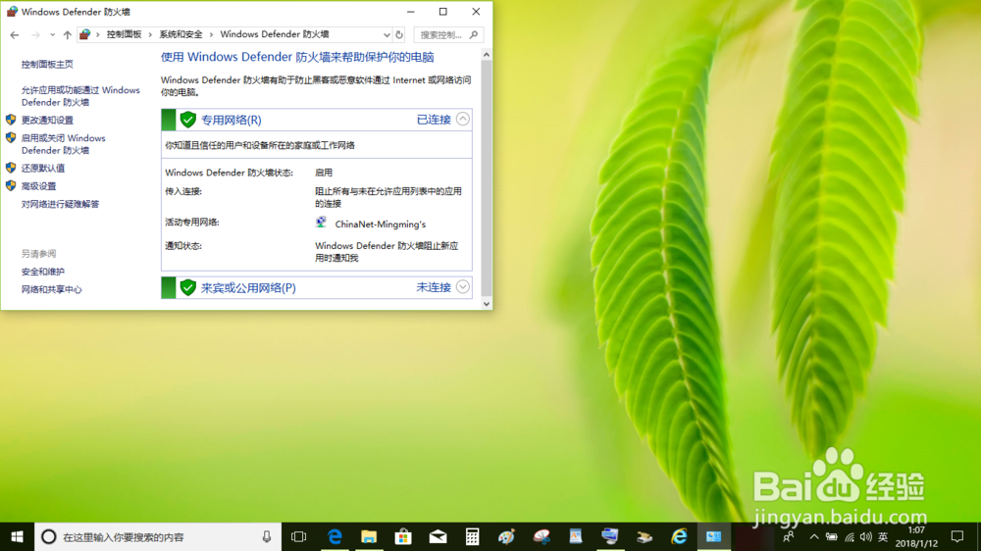The image size is (981, 551).
Task: Launch Microsoft Edge from taskbar
Action: pos(335,536)
